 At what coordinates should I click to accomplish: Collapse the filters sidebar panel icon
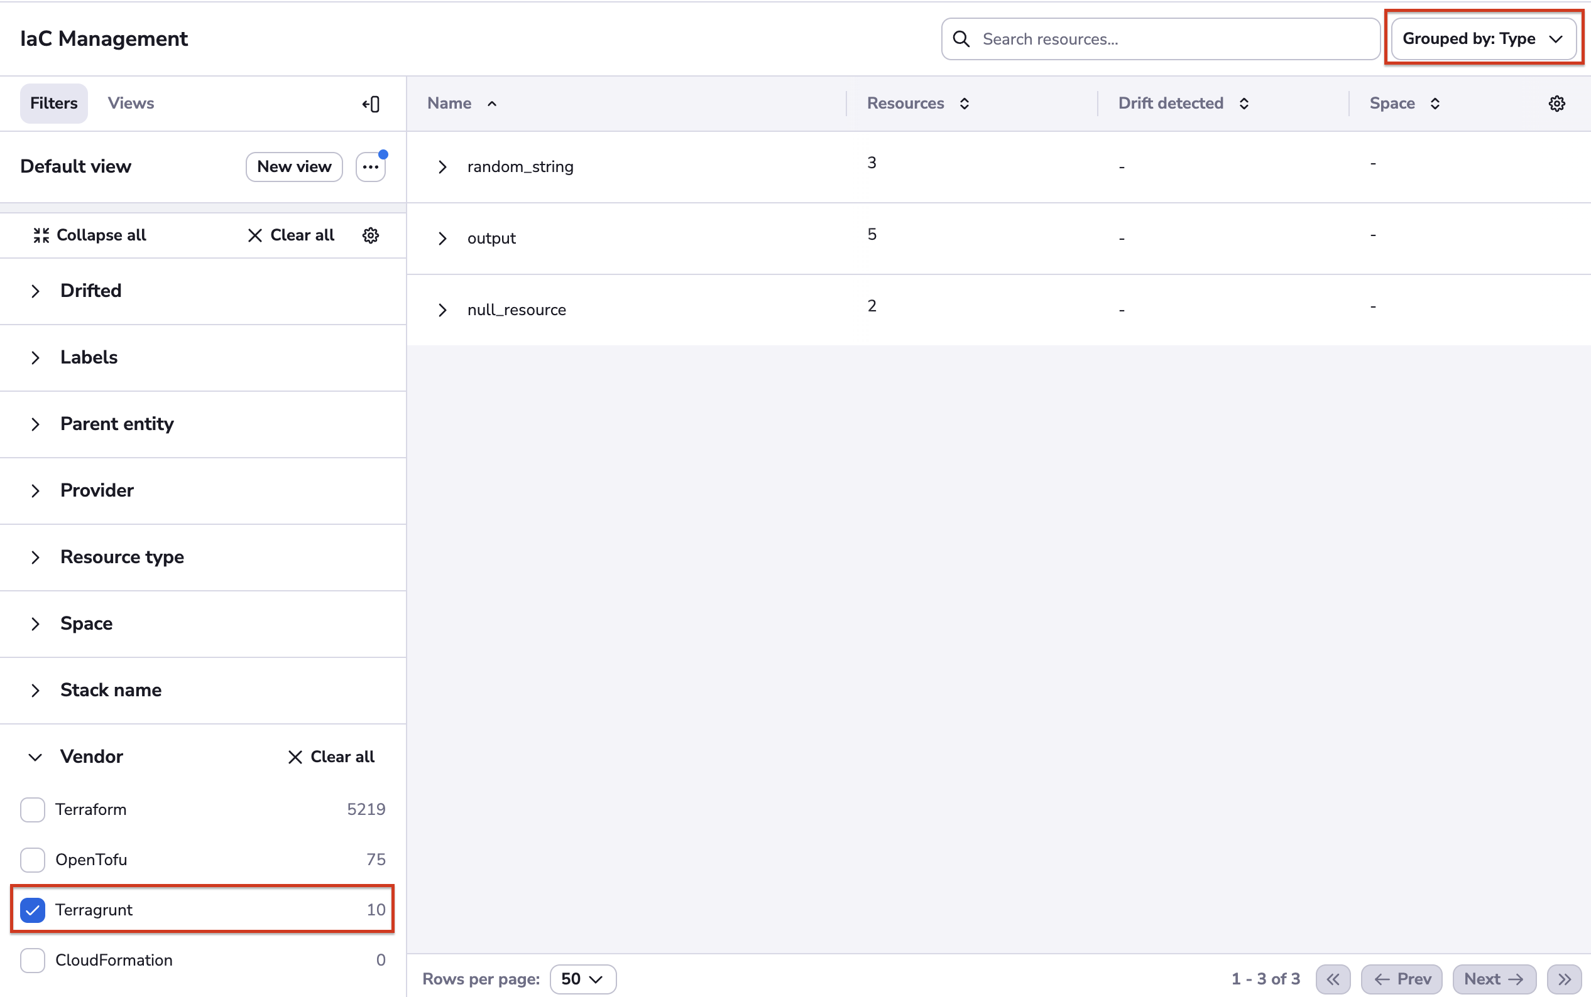point(371,104)
